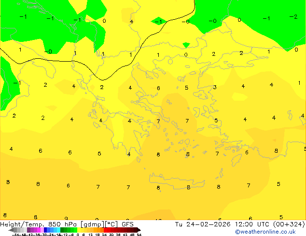The image size is (306, 236).
Task: Pick the bright magenta swatch in the legend
Action: coord(39,230)
